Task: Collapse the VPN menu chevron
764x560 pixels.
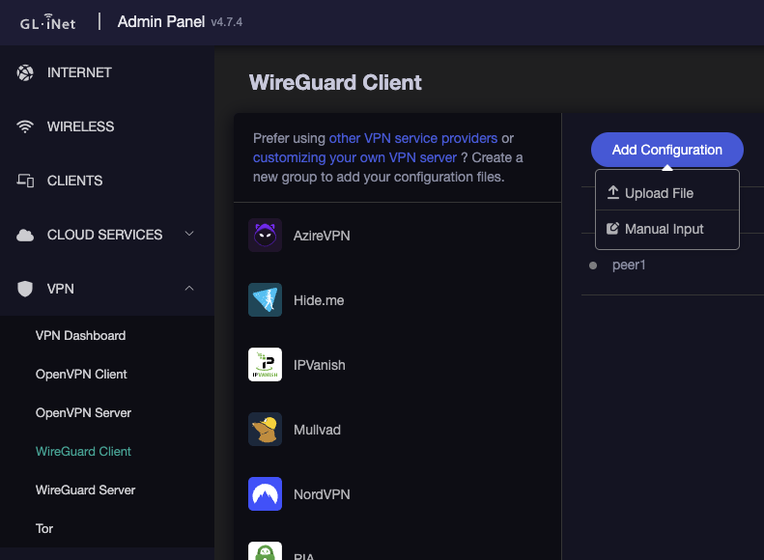Action: 189,289
